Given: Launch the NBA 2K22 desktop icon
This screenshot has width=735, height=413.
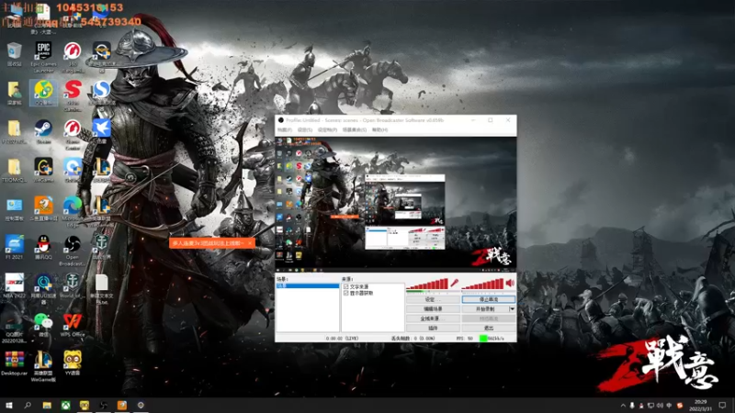Looking at the screenshot, I should coord(14,285).
